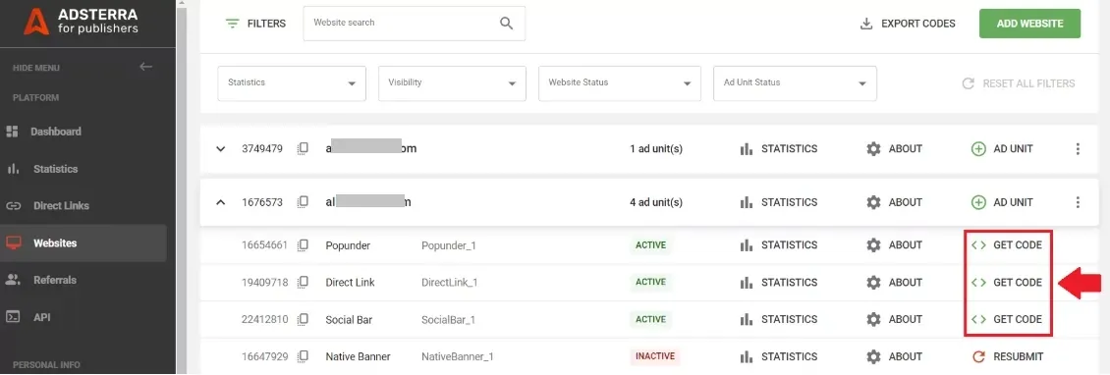The height and width of the screenshot is (375, 1110).
Task: Click the search magnifier icon
Action: [x=506, y=24]
